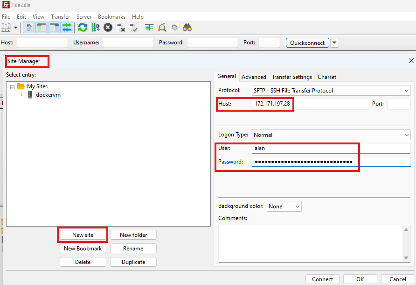Open the directory listing filters icon

[149, 28]
